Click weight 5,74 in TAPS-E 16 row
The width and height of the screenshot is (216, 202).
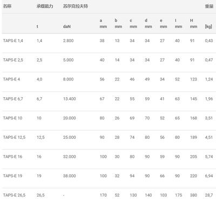209,157
